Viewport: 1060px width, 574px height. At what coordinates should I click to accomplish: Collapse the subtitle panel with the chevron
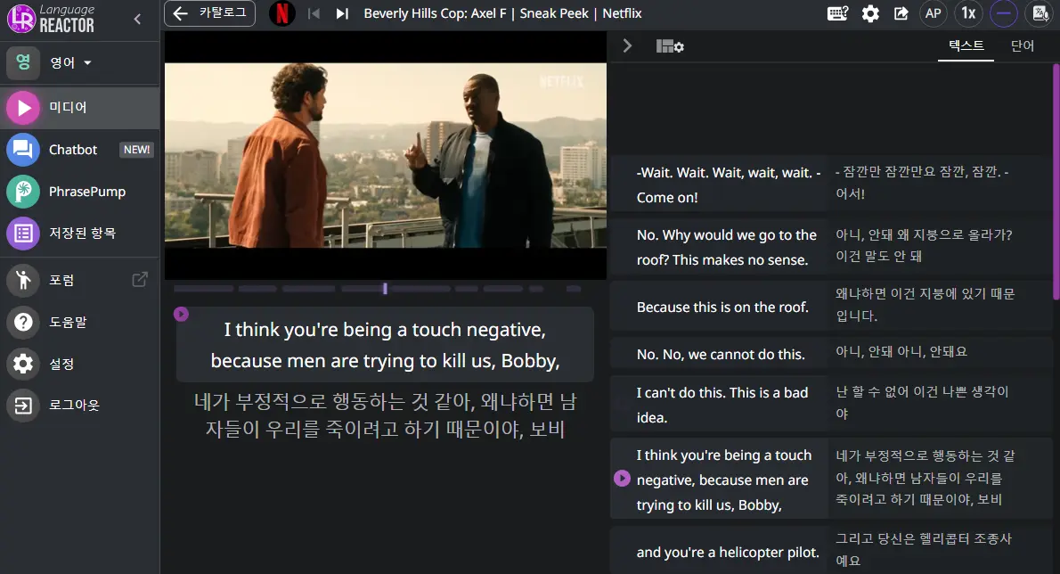tap(627, 46)
